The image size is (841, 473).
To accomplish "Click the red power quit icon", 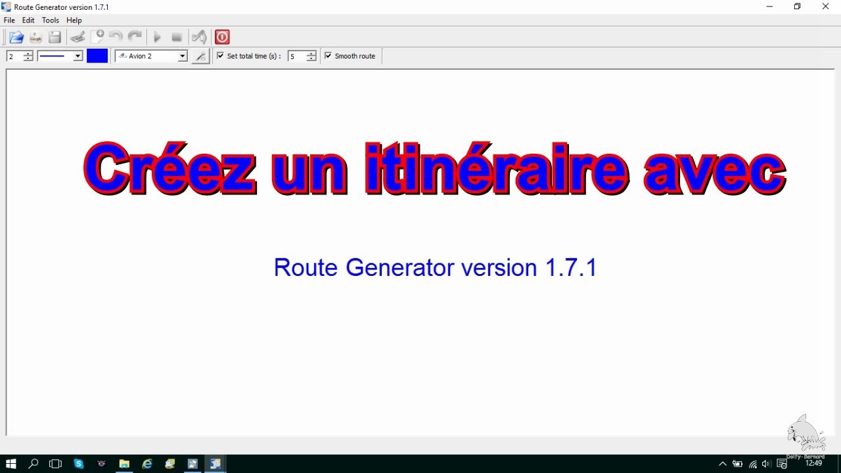I will [x=222, y=37].
